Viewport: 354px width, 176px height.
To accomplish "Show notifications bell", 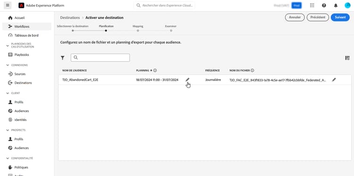I will pos(336,5).
